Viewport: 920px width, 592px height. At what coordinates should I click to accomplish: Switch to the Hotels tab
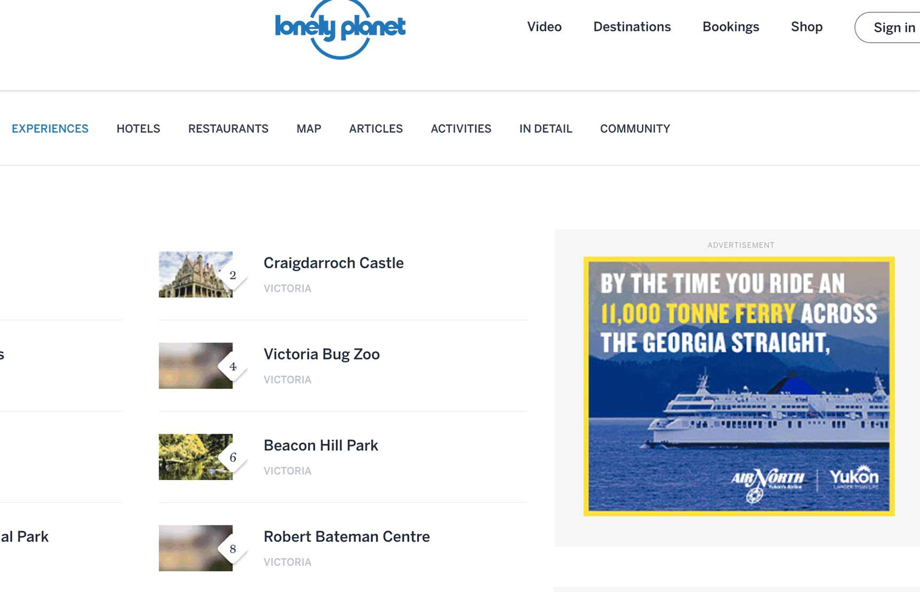point(138,129)
